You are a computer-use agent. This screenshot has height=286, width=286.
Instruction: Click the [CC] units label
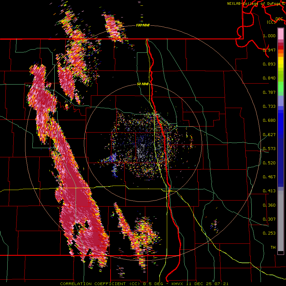271,22
